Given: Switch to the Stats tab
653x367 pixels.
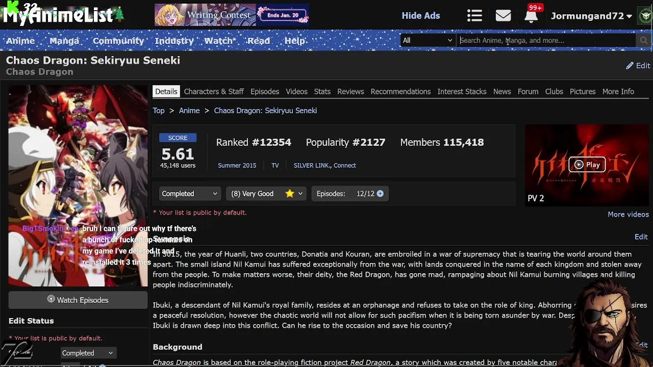Looking at the screenshot, I should [322, 92].
